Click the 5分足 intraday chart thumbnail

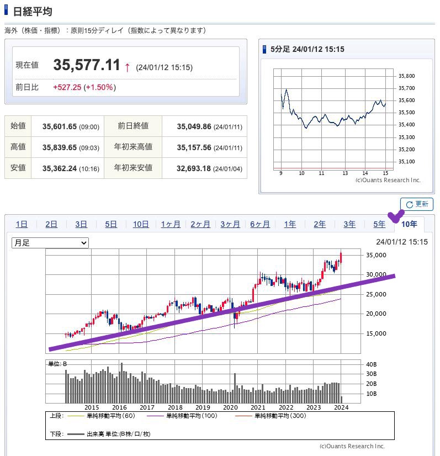(346, 125)
